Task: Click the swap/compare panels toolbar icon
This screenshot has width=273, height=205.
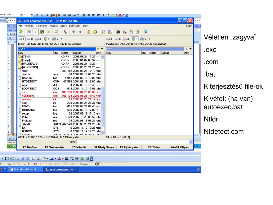Action: tap(57, 32)
